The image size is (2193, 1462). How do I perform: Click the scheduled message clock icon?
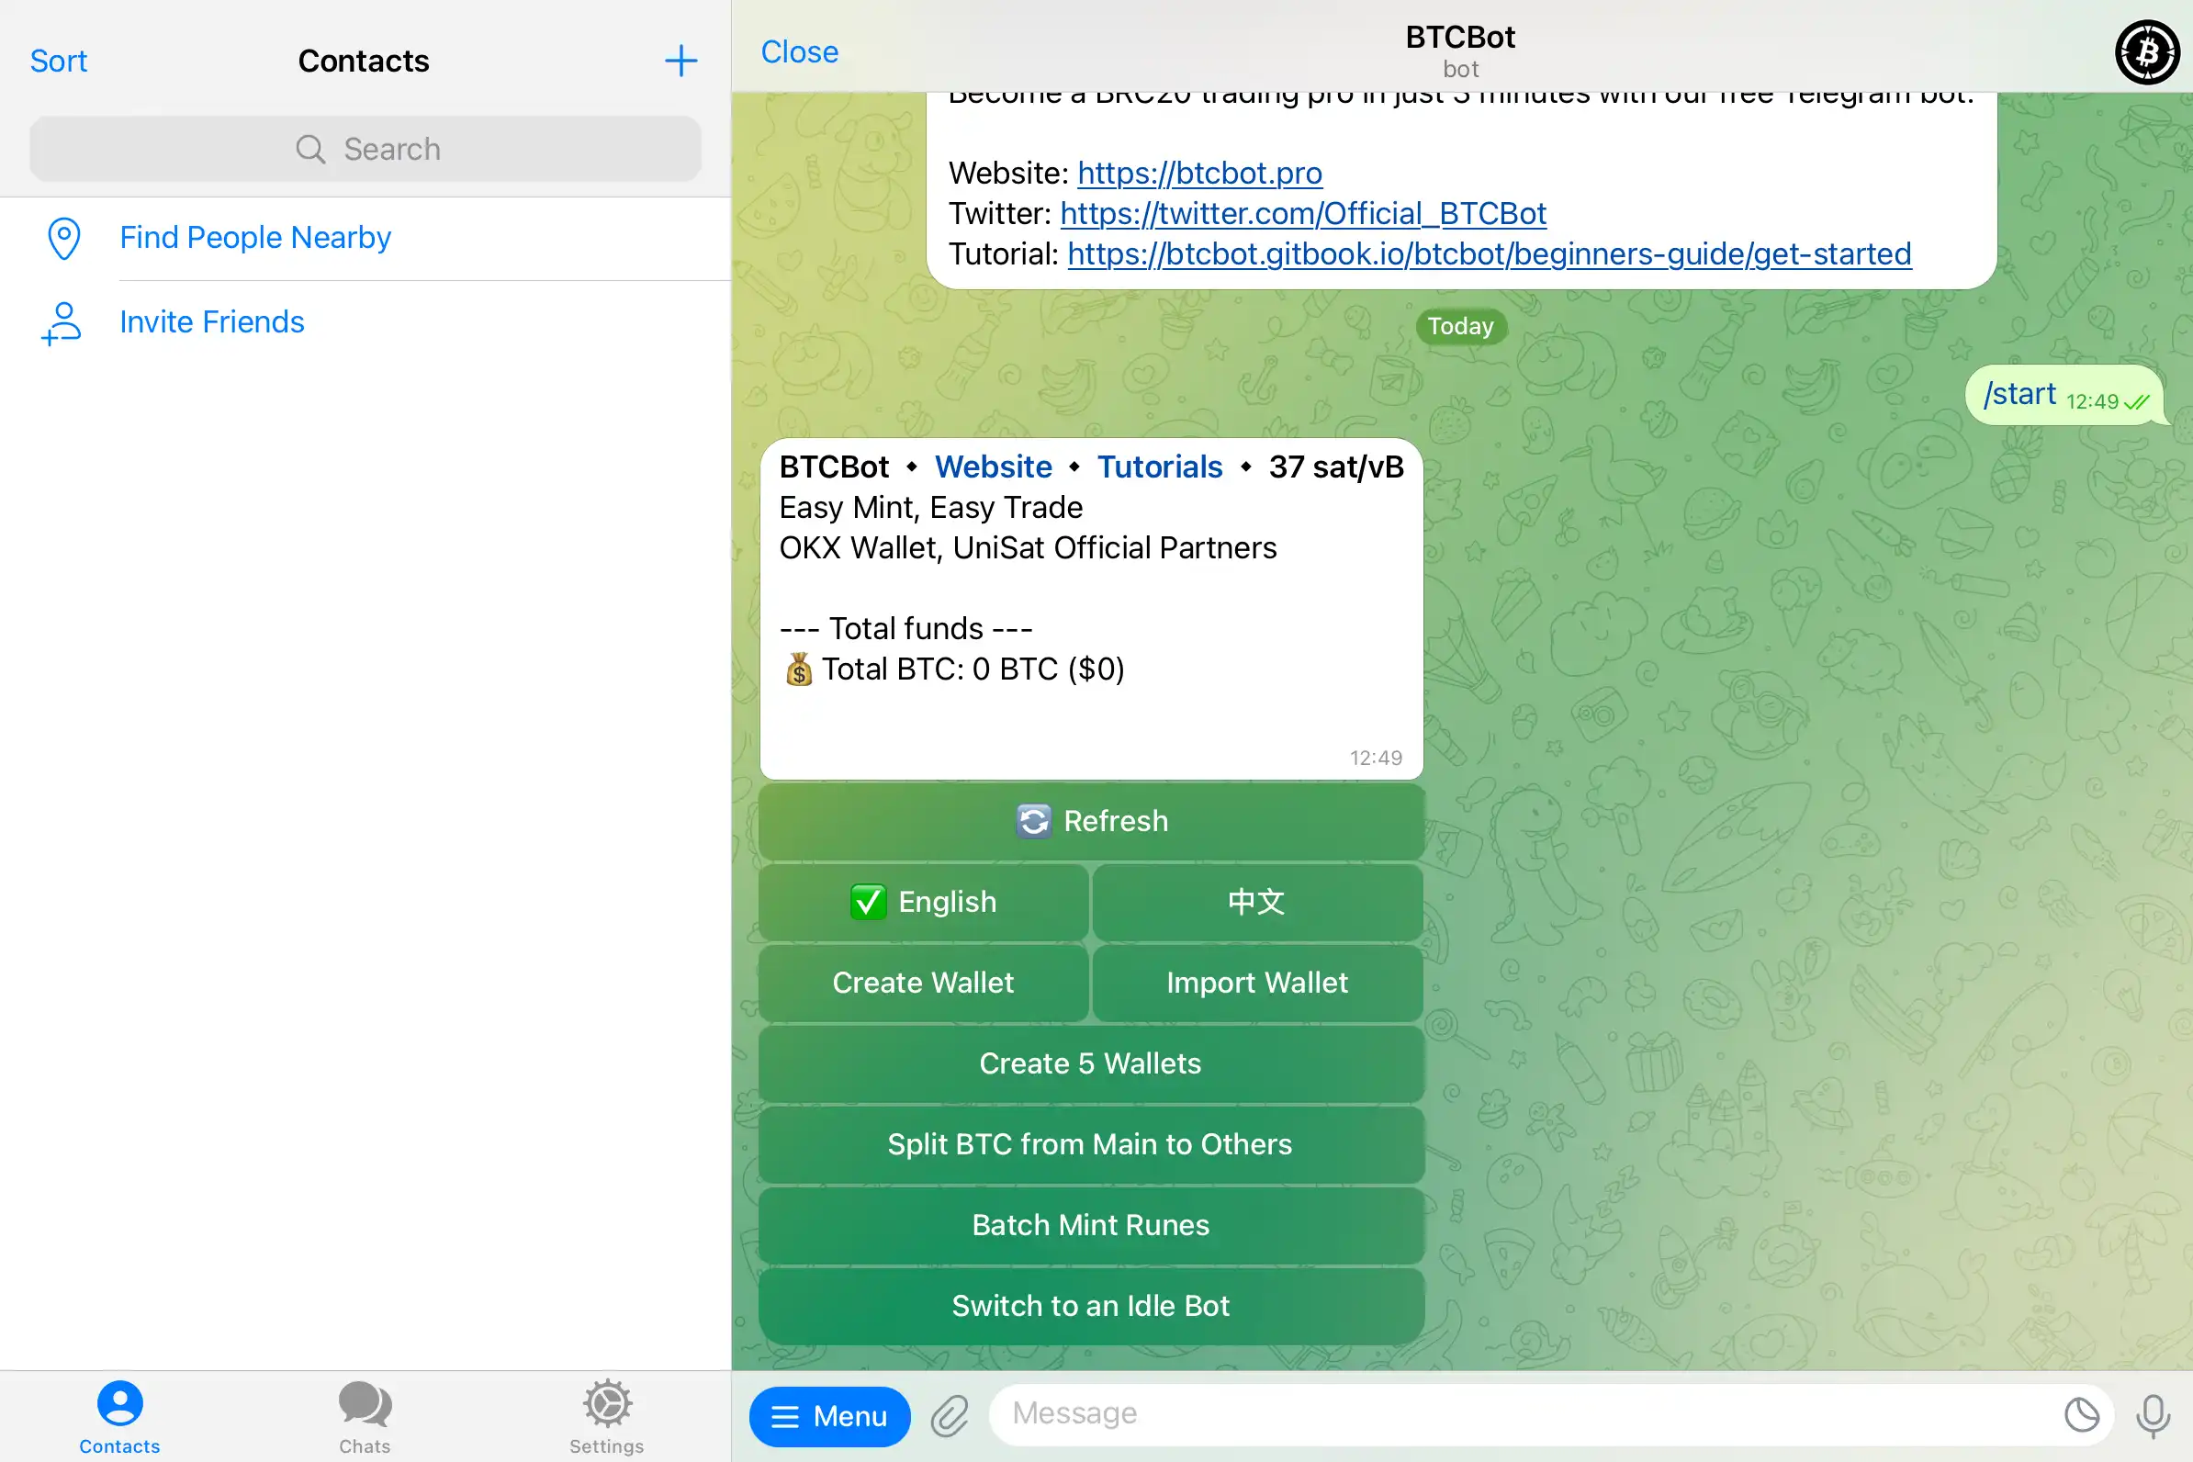(2081, 1414)
